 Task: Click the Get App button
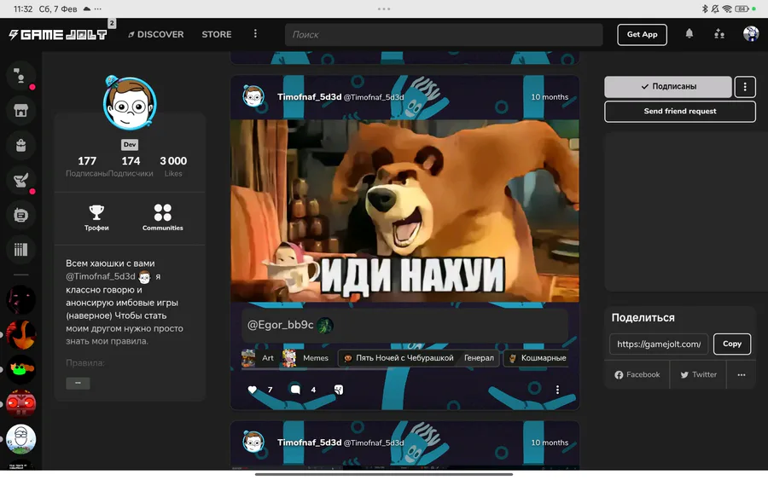tap(642, 34)
